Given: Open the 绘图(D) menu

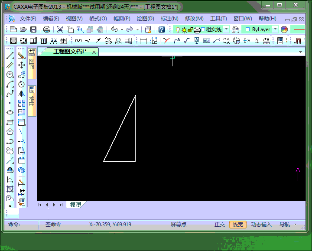Looking at the screenshot, I should point(145,19).
